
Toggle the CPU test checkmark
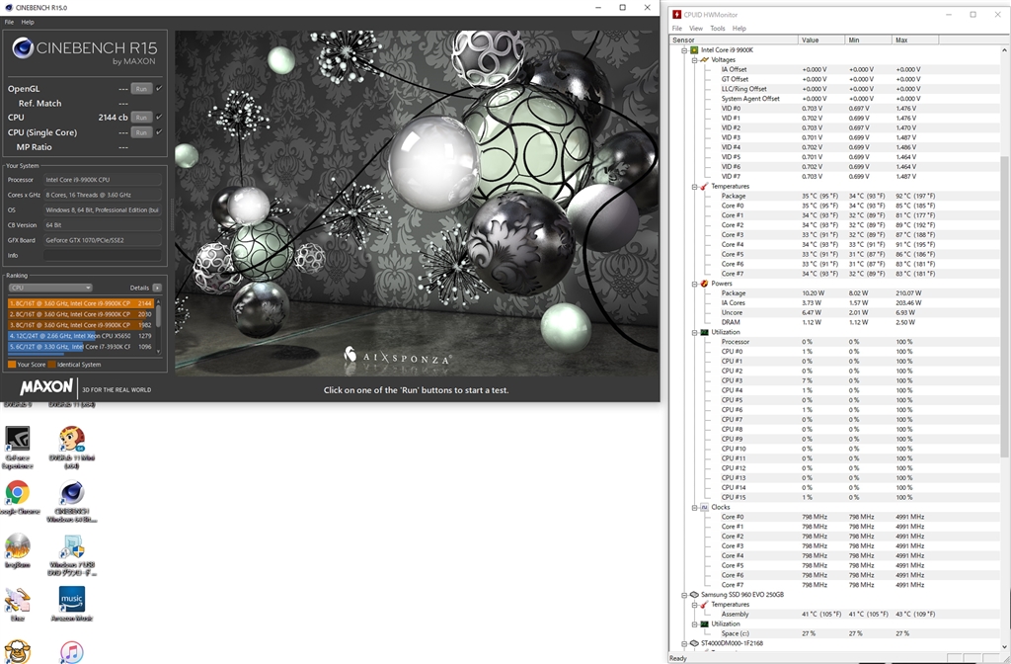159,117
